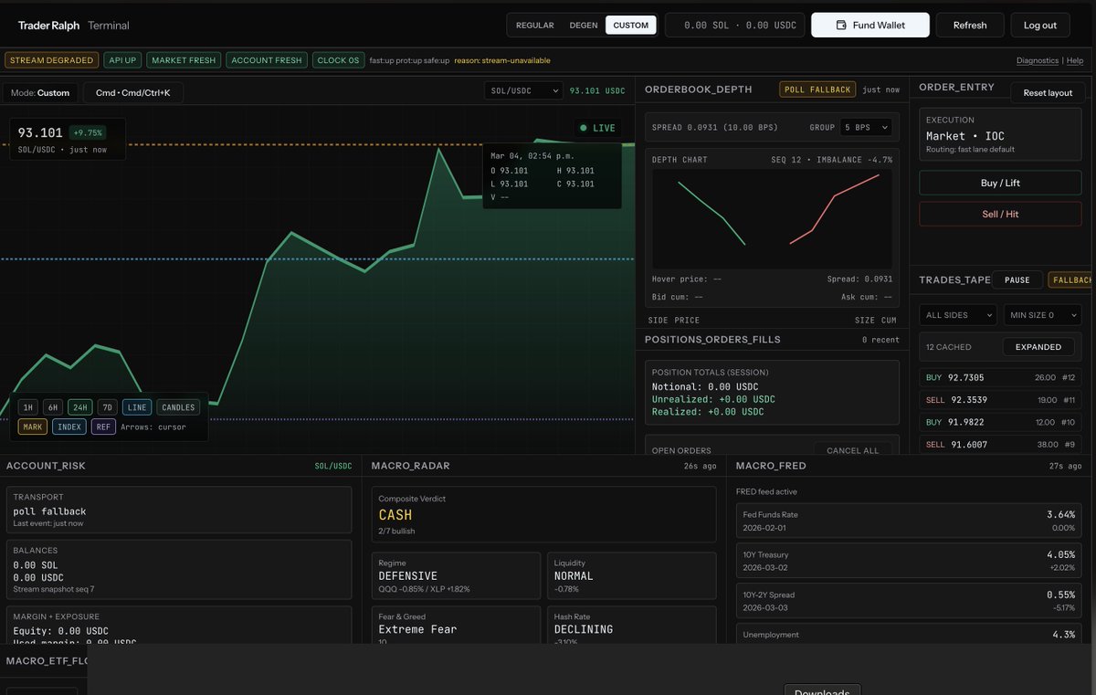This screenshot has width=1096, height=695.
Task: Click the Mode: Custom label
Action: pos(39,93)
